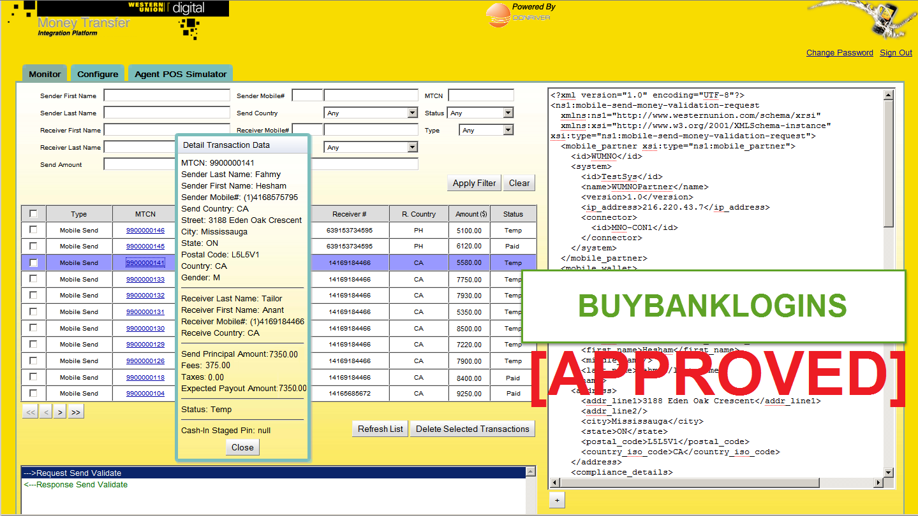This screenshot has width=918, height=516.
Task: Open the Agent POS Simulator tab
Action: pyautogui.click(x=181, y=74)
